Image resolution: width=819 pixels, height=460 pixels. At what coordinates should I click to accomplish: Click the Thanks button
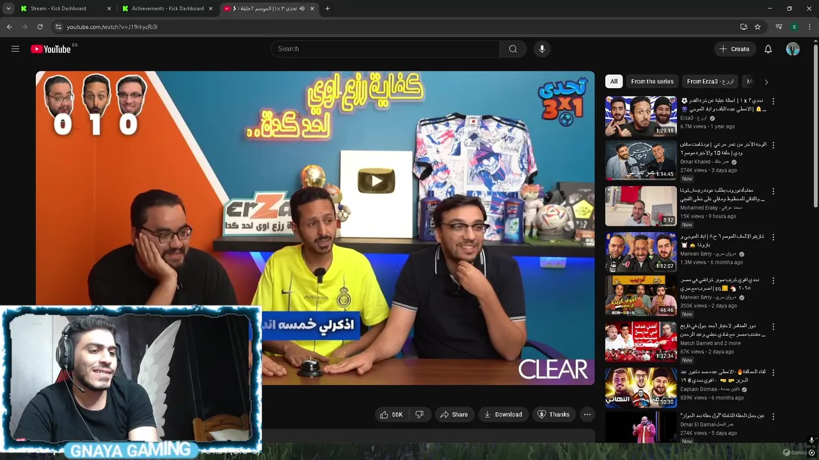pyautogui.click(x=553, y=415)
